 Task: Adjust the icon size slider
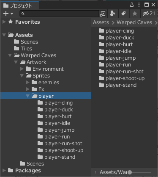pos(139,172)
